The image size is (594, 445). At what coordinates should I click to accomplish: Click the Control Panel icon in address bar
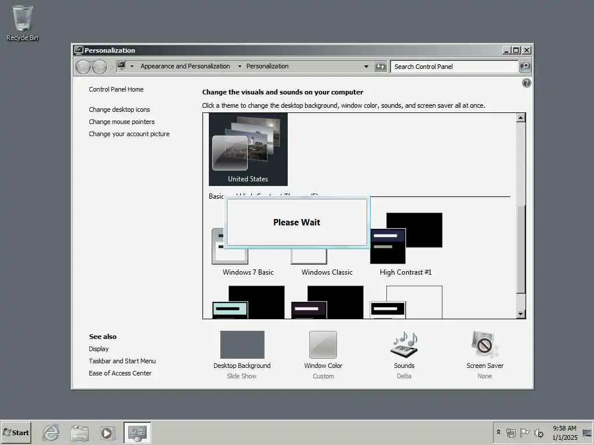[x=121, y=66]
